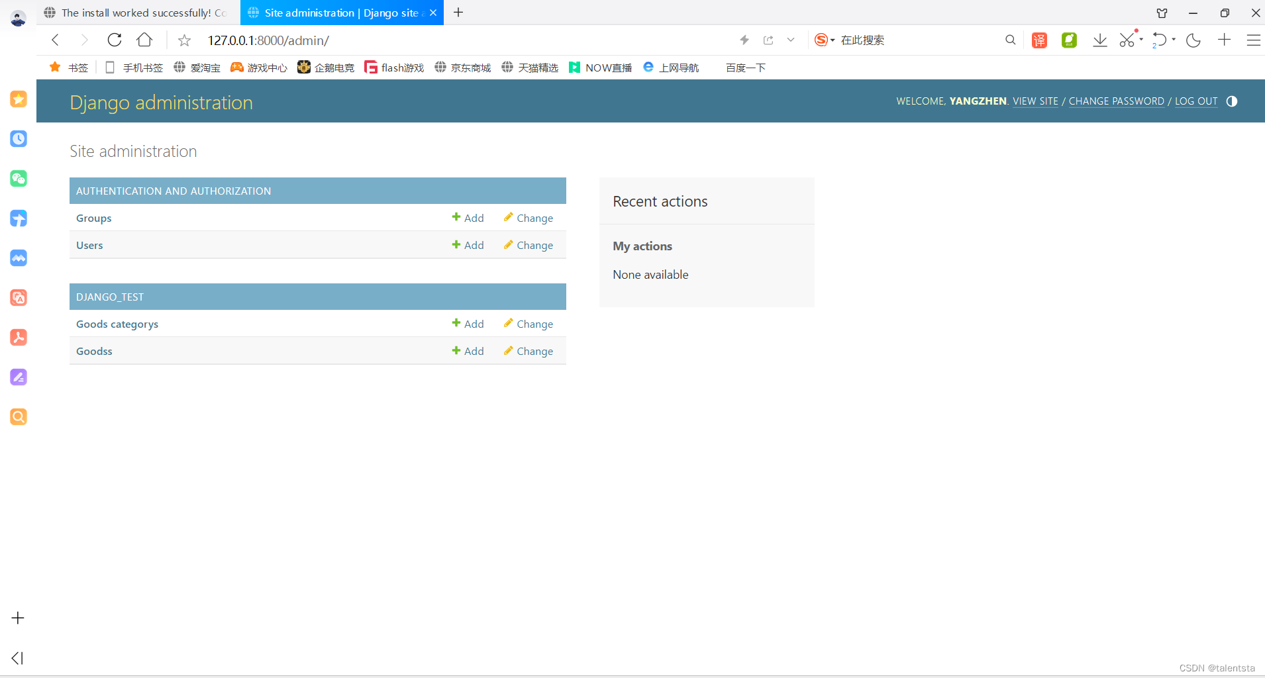Image resolution: width=1265 pixels, height=678 pixels.
Task: Open the PDF tool in the sidebar
Action: pyautogui.click(x=18, y=337)
